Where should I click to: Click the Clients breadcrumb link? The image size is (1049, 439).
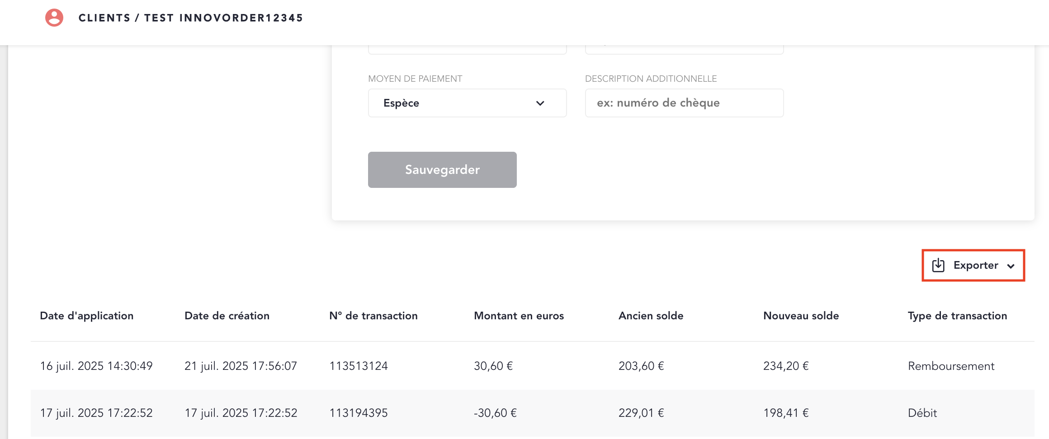104,18
